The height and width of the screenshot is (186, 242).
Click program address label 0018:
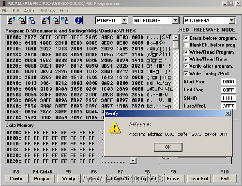(x=14, y=54)
